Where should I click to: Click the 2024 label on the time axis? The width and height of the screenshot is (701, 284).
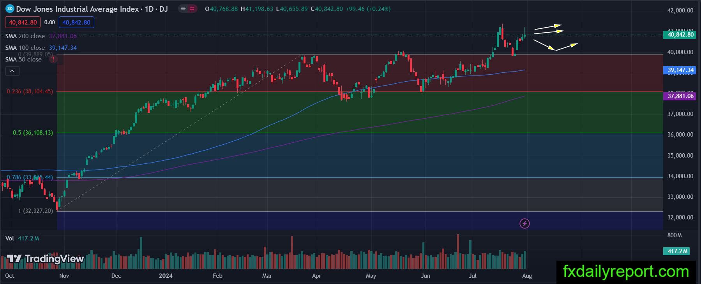coord(166,276)
